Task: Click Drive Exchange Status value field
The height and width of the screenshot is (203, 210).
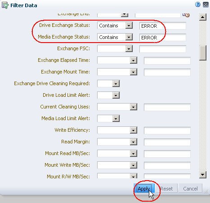Action: coord(163,26)
